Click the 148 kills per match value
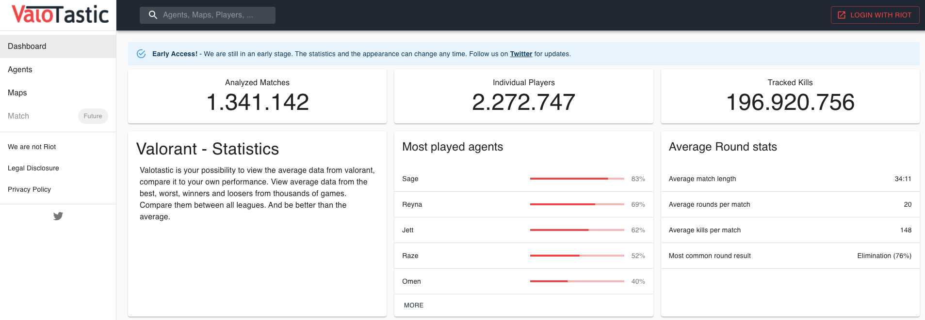 pyautogui.click(x=906, y=230)
